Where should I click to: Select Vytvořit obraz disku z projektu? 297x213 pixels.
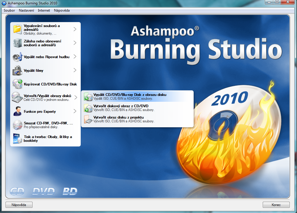tap(137, 119)
